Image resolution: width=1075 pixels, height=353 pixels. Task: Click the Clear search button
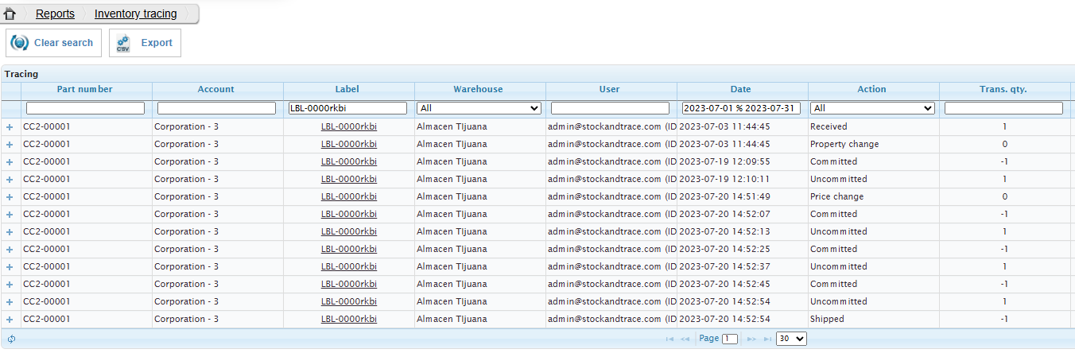(x=53, y=43)
